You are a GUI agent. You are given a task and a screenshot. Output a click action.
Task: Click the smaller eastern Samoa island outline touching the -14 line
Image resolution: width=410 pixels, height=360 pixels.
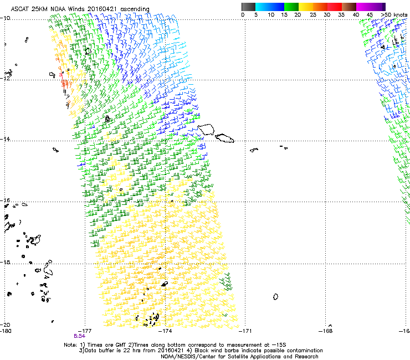(224, 138)
